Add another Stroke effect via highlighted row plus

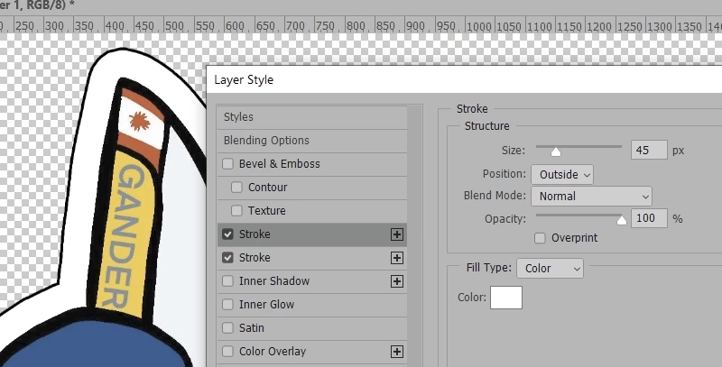tap(396, 234)
